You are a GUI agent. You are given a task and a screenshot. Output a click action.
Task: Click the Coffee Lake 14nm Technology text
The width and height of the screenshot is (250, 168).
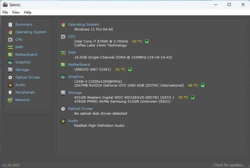tap(100, 45)
